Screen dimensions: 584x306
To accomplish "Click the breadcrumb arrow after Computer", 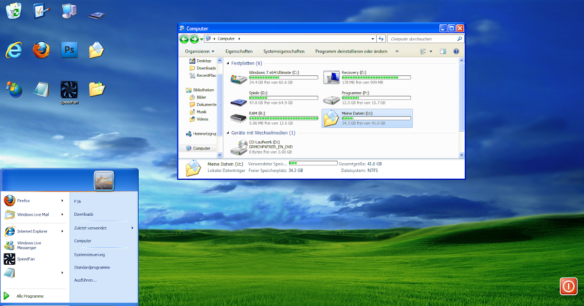I will coord(239,39).
